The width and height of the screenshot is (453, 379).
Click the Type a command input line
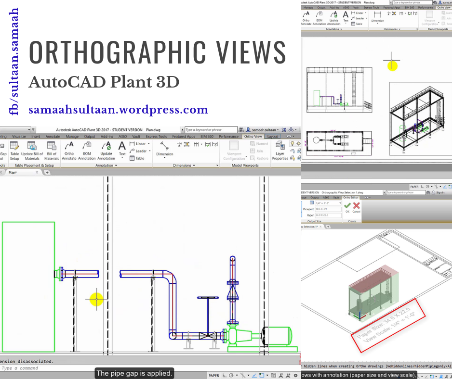(150, 368)
